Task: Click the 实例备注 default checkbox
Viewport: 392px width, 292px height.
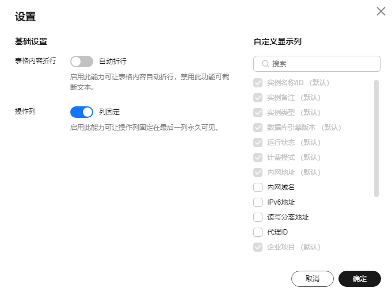Action: click(258, 98)
